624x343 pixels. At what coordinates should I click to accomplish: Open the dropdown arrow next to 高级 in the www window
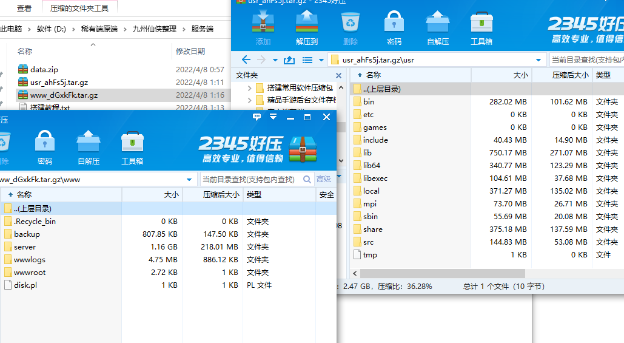339,176
